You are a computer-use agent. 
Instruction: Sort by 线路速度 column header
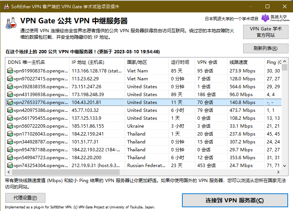pos(246,62)
